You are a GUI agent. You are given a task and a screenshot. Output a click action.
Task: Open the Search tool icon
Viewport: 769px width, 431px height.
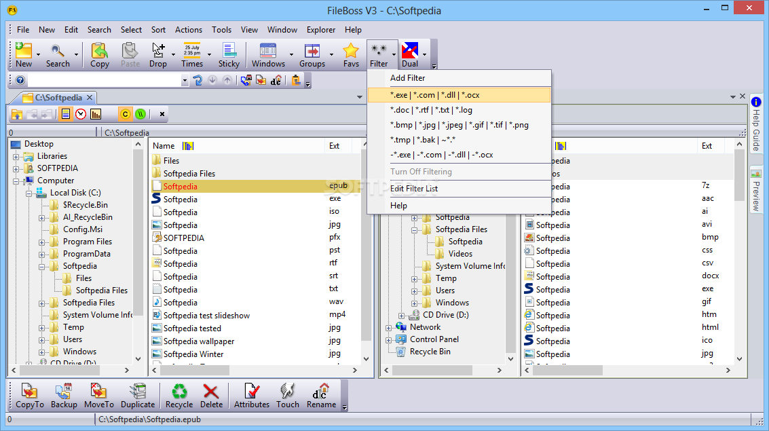[x=58, y=54]
